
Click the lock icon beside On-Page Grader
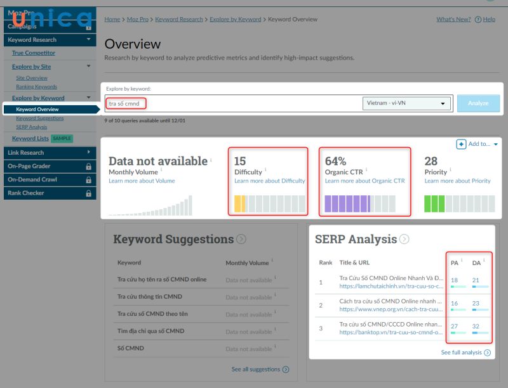pyautogui.click(x=88, y=166)
